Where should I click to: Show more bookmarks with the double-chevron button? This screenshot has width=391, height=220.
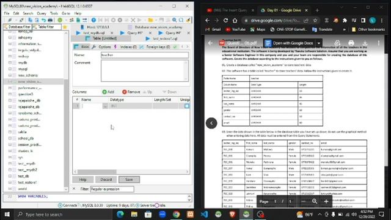point(345,29)
